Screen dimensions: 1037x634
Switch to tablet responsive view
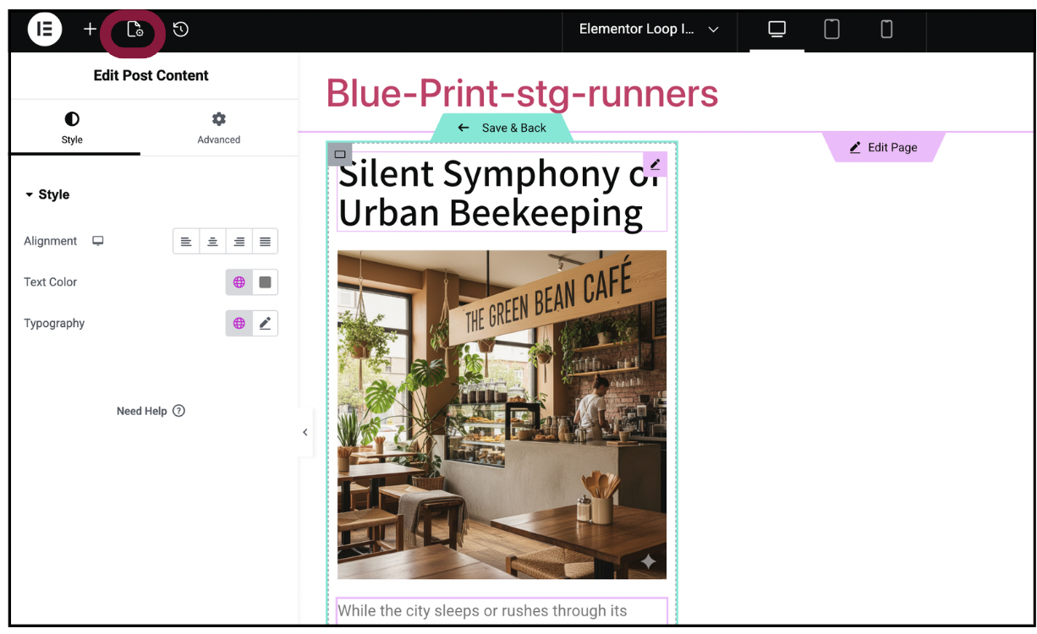click(x=831, y=30)
